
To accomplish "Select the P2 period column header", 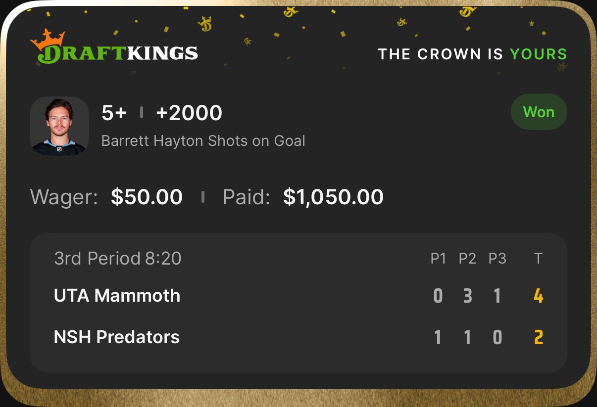I will pyautogui.click(x=467, y=259).
